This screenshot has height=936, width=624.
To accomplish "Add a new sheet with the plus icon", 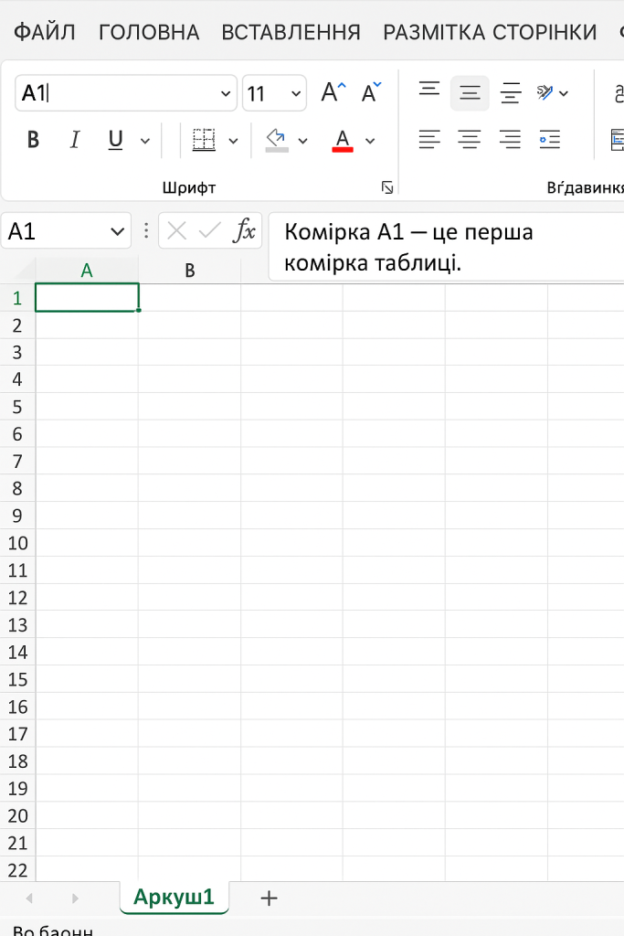I will point(269,898).
